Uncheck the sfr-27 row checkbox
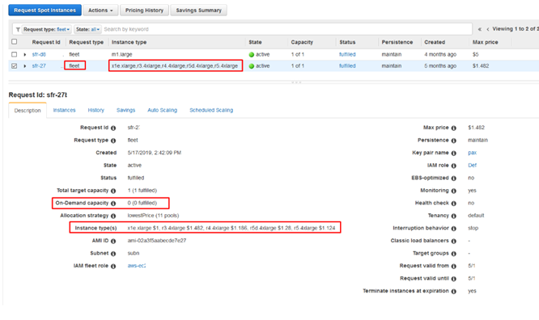This screenshot has height=320, width=539. [14, 66]
